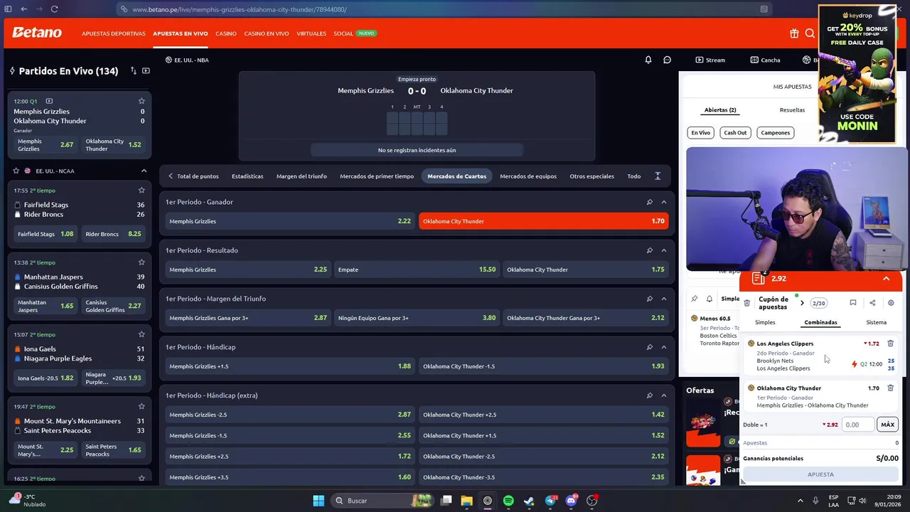Select Memphis Grizzlies +1.5 handicap at 1.88
Viewport: 910px width, 512px height.
[290, 366]
